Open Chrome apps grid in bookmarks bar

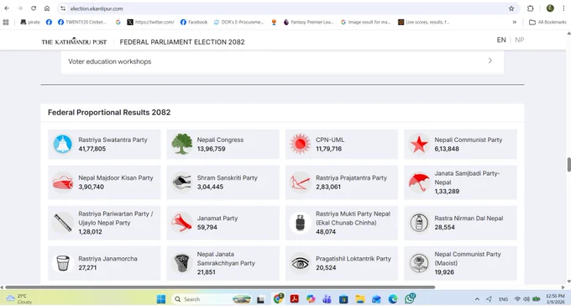point(6,22)
